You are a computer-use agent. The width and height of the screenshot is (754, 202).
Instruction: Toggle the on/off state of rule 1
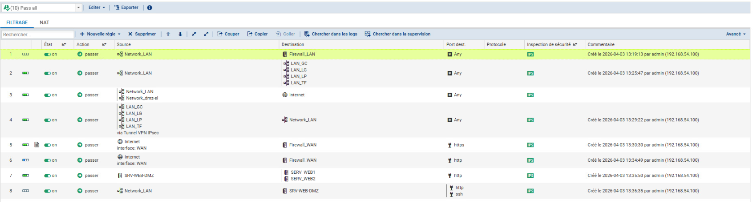tap(47, 54)
